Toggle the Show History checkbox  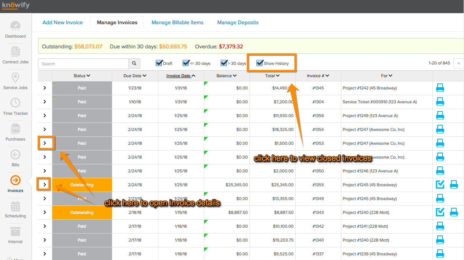(260, 63)
